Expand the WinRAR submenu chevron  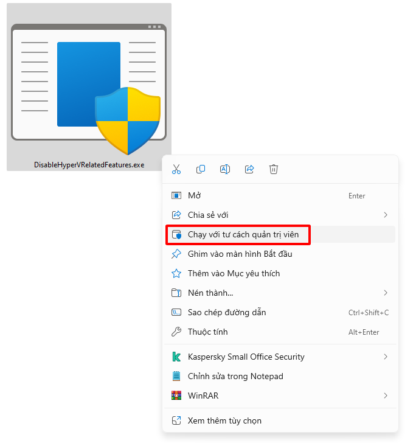pos(386,396)
